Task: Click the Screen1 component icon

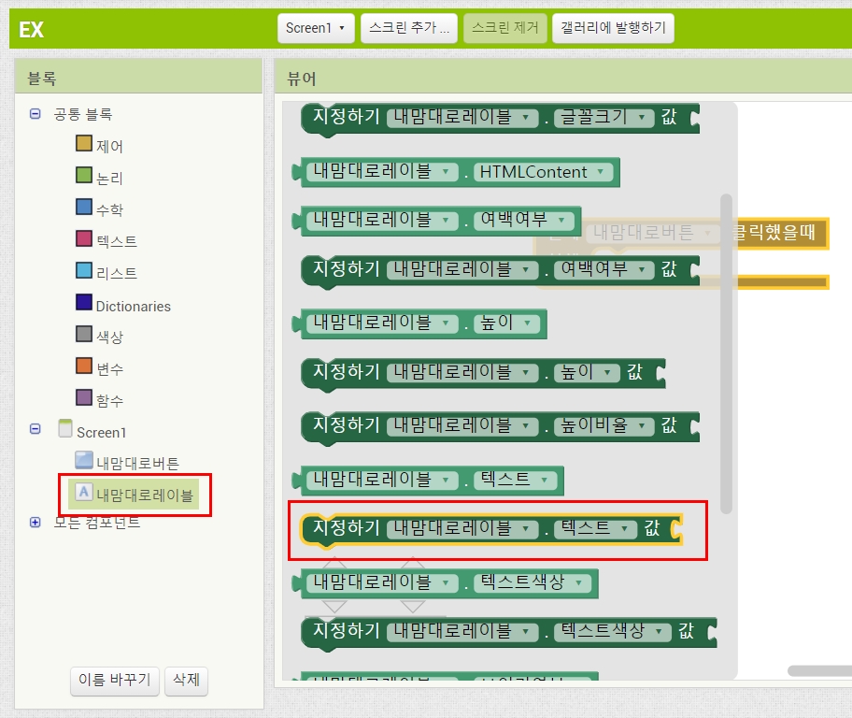Action: [65, 428]
